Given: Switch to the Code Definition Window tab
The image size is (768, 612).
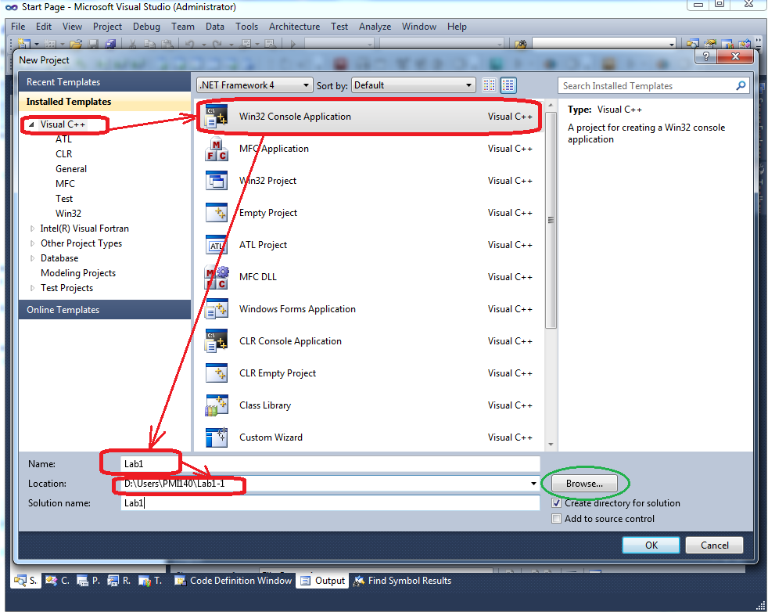Looking at the screenshot, I should click(233, 581).
